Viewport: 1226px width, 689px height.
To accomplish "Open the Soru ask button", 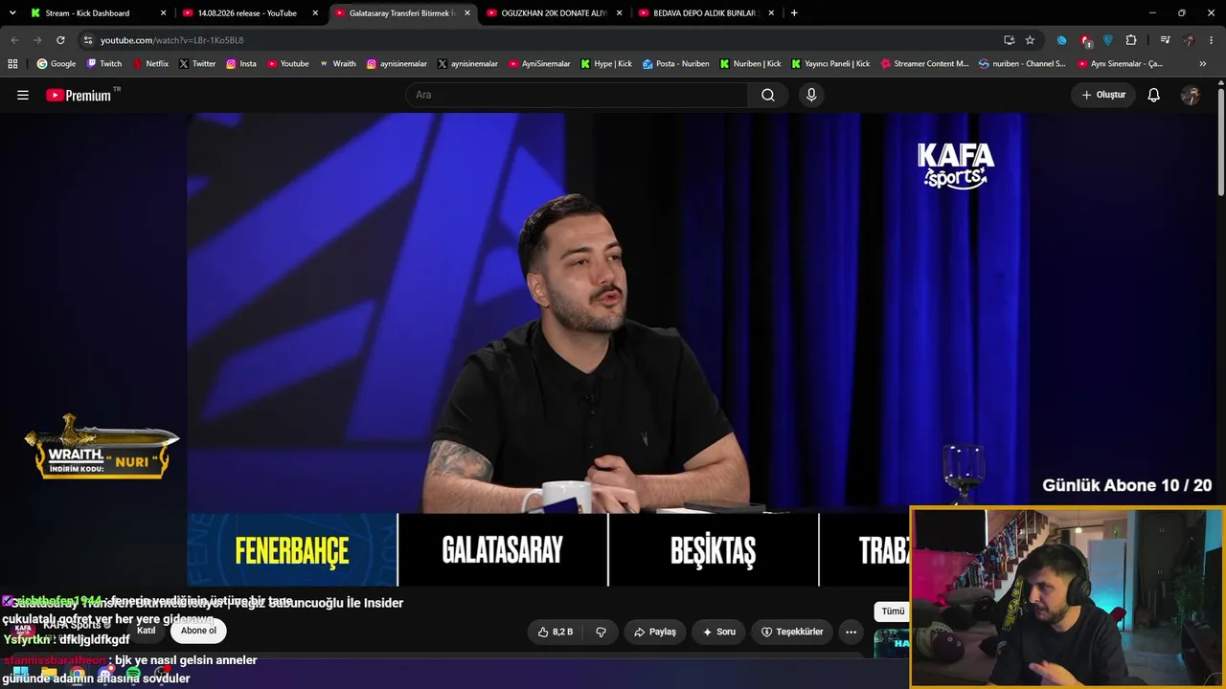I will pyautogui.click(x=718, y=632).
